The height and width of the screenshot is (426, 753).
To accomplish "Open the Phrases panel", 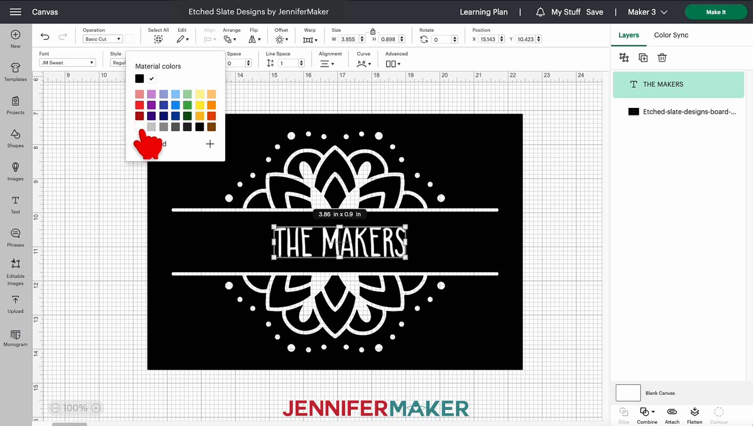I will click(x=15, y=238).
